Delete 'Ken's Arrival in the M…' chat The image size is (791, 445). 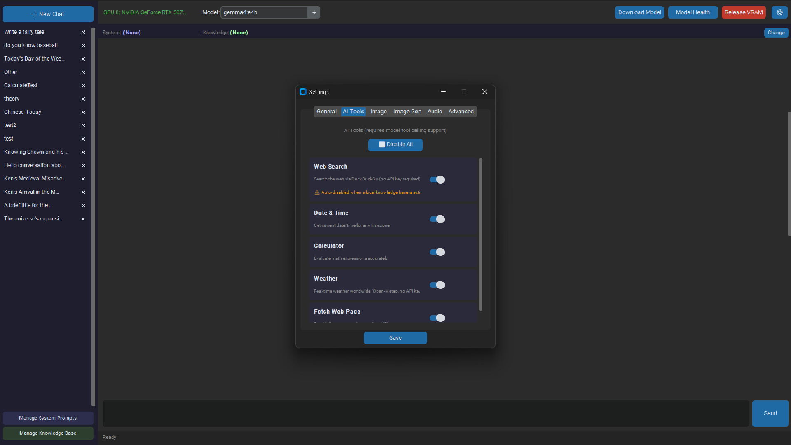[x=83, y=192]
